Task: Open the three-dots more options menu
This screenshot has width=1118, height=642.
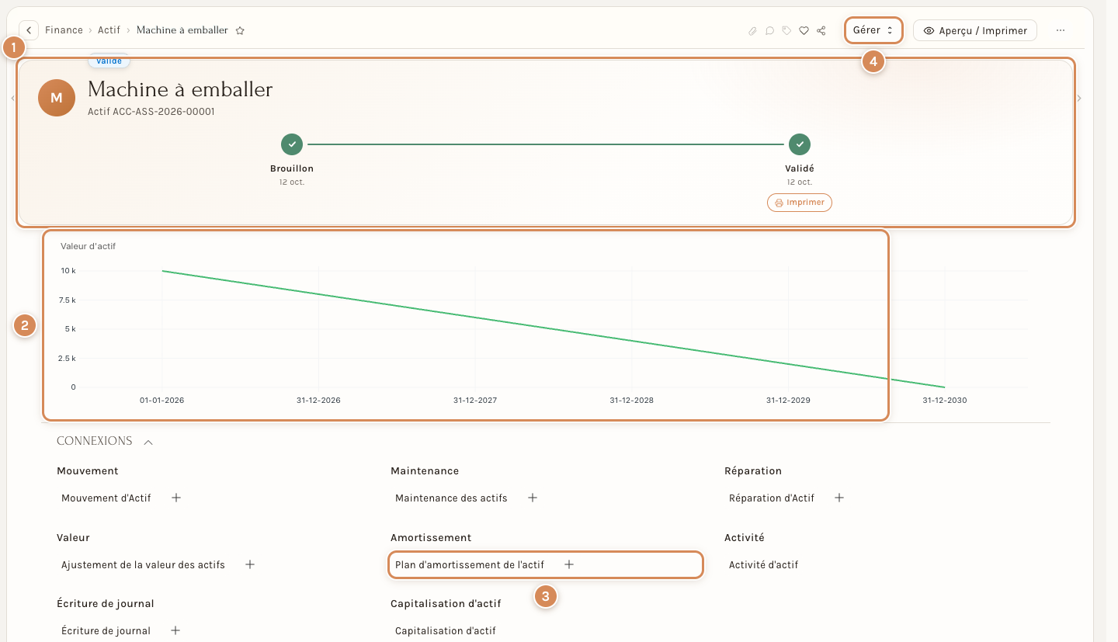Action: (x=1061, y=30)
